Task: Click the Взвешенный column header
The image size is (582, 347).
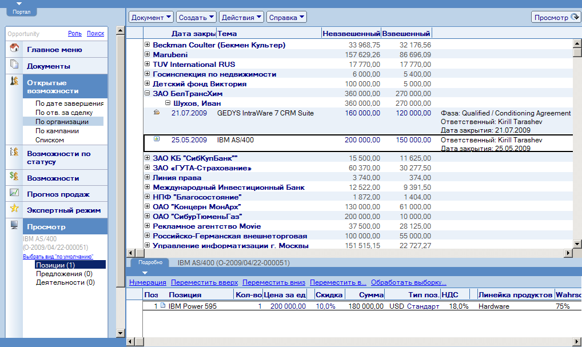Action: click(x=406, y=33)
